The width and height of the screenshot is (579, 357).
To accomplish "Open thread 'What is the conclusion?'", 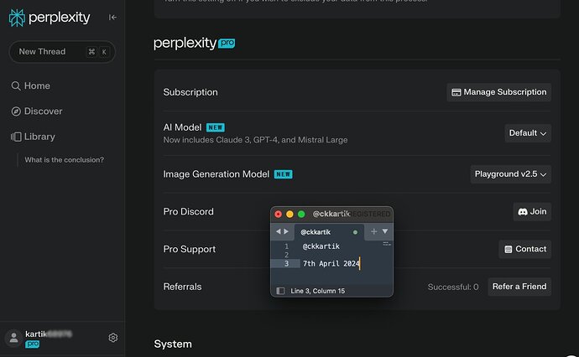I will (x=65, y=160).
